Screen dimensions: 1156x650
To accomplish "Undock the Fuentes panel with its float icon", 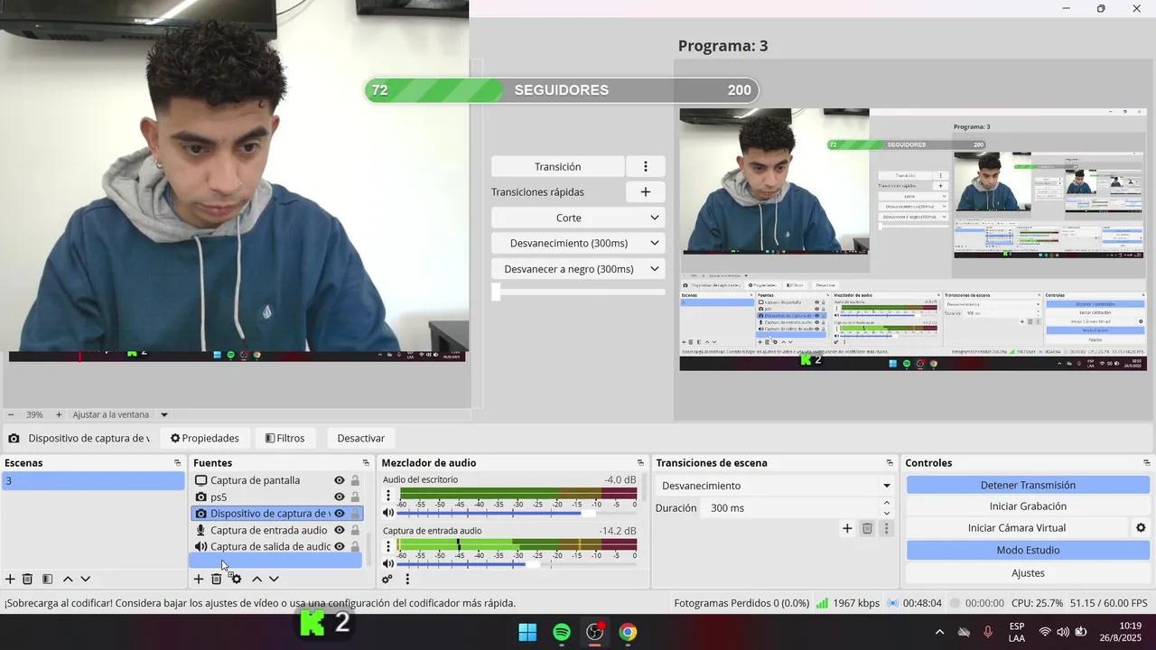I will pos(366,463).
